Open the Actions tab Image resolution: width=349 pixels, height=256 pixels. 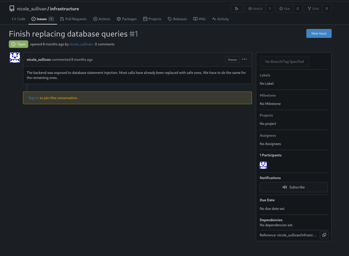(x=102, y=19)
